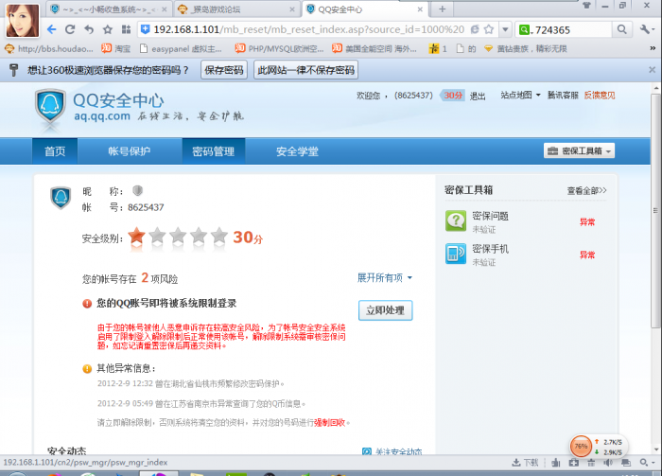662x476 pixels.
Task: Open the 密码管理 menu
Action: 213,151
